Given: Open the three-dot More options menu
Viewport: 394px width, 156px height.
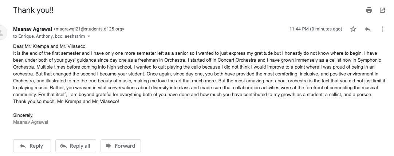Looking at the screenshot, I should click(382, 29).
